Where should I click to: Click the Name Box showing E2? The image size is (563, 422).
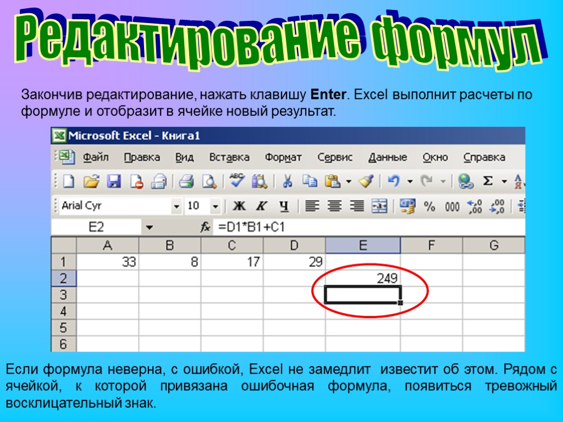(96, 227)
